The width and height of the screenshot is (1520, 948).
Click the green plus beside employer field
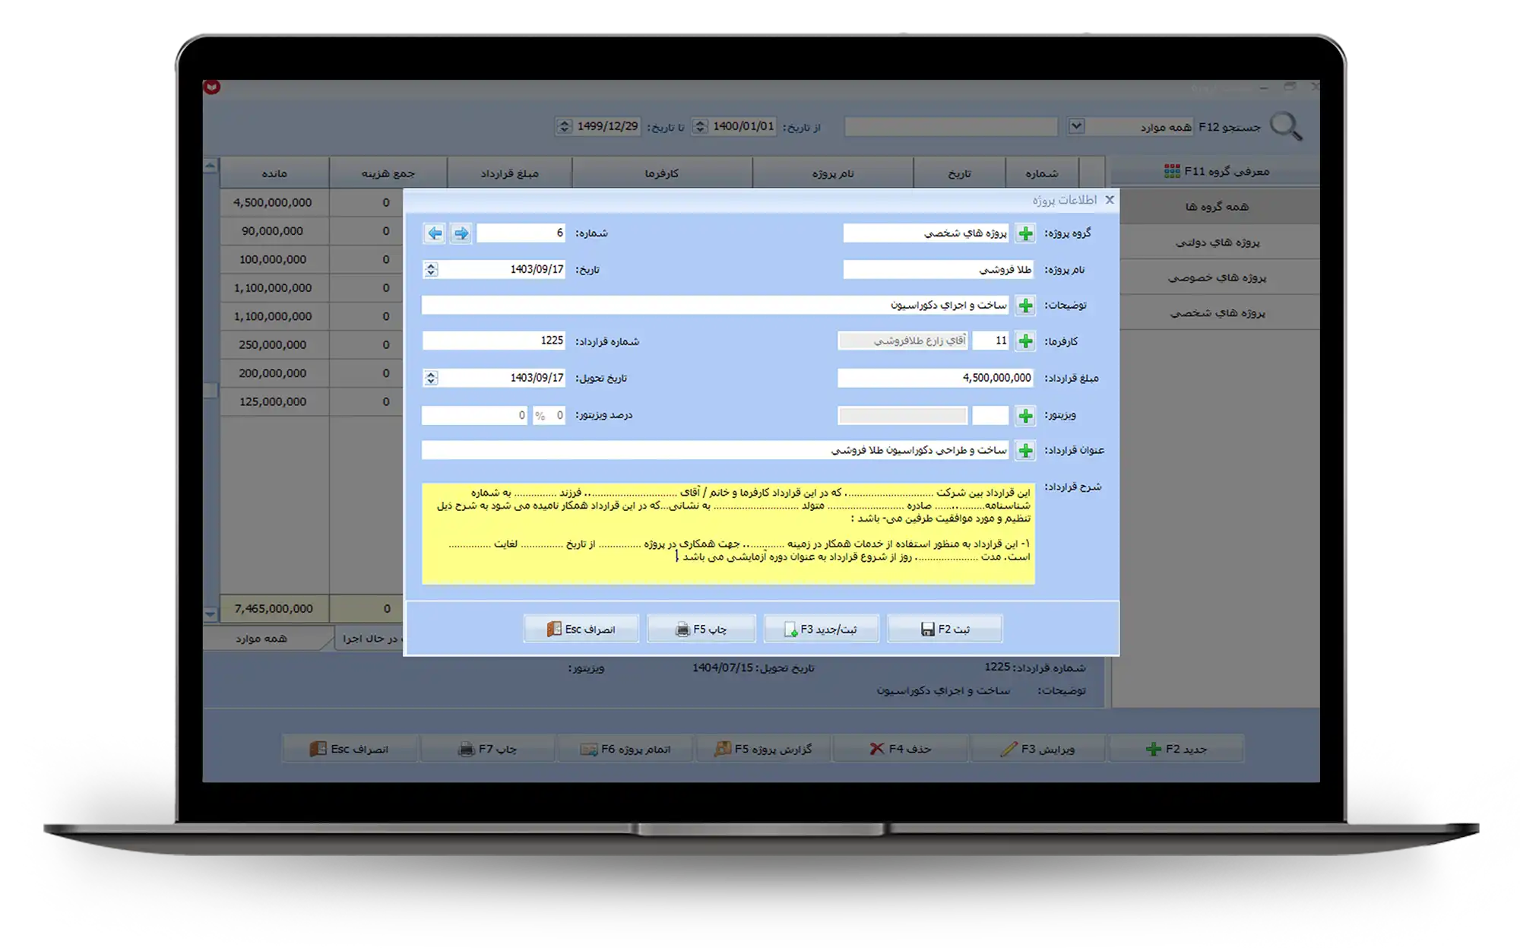pyautogui.click(x=1025, y=341)
